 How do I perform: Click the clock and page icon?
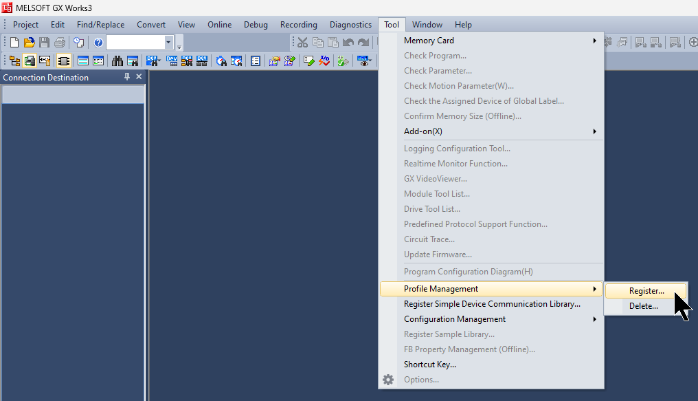coord(79,43)
